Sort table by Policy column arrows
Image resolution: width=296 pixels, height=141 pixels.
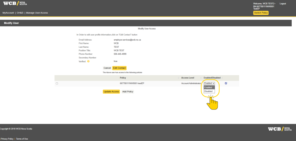179,78
